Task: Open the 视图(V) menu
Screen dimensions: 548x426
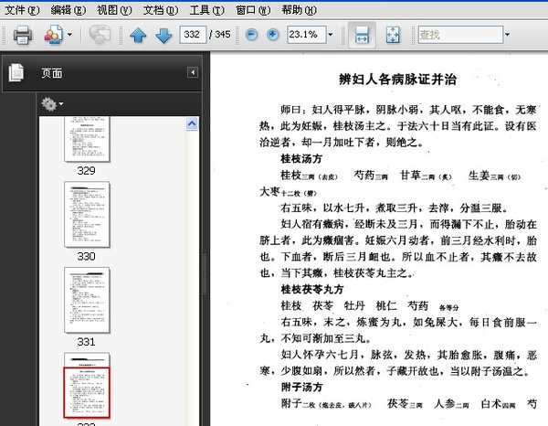Action: (114, 10)
